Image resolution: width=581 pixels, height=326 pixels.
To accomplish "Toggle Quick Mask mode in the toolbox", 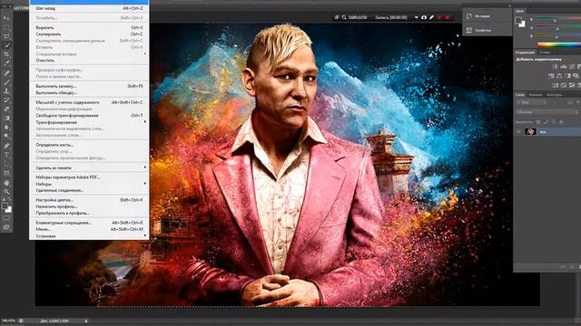I will click(6, 218).
